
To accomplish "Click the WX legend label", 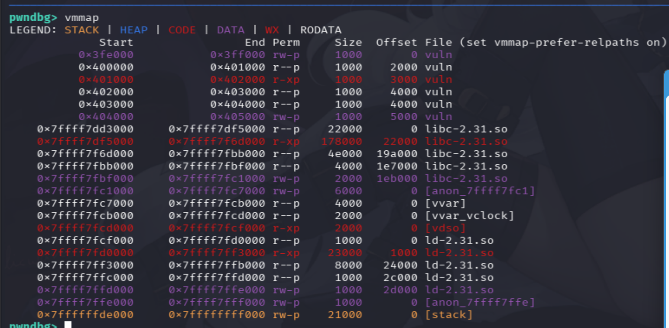I will tap(272, 30).
